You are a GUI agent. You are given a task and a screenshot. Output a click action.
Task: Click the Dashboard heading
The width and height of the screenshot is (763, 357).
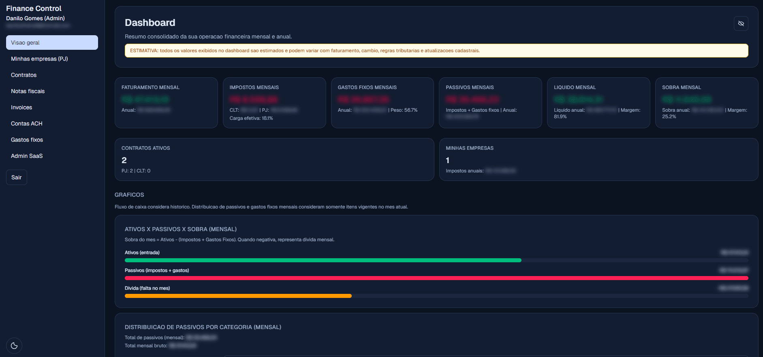[x=150, y=23]
